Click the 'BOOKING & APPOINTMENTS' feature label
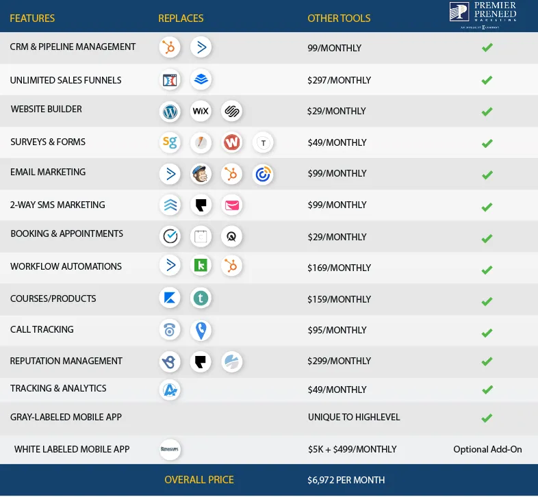 pos(66,233)
